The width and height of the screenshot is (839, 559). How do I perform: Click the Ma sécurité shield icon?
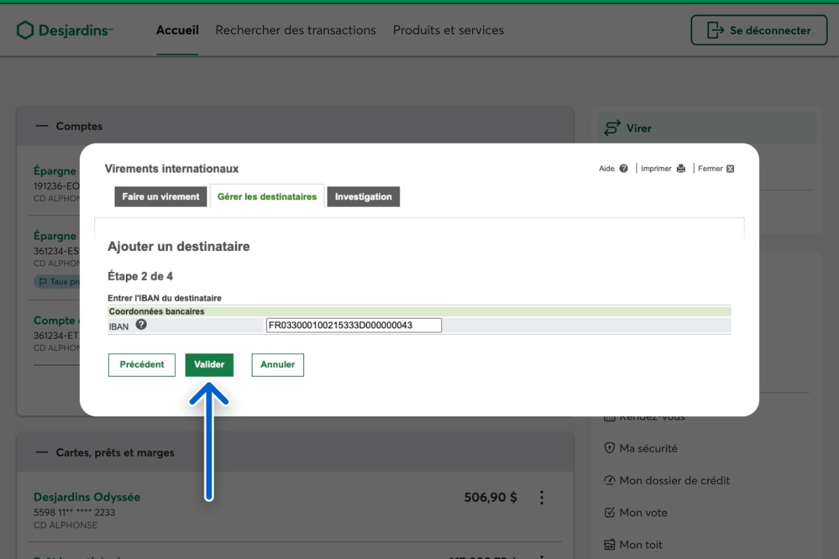[610, 448]
